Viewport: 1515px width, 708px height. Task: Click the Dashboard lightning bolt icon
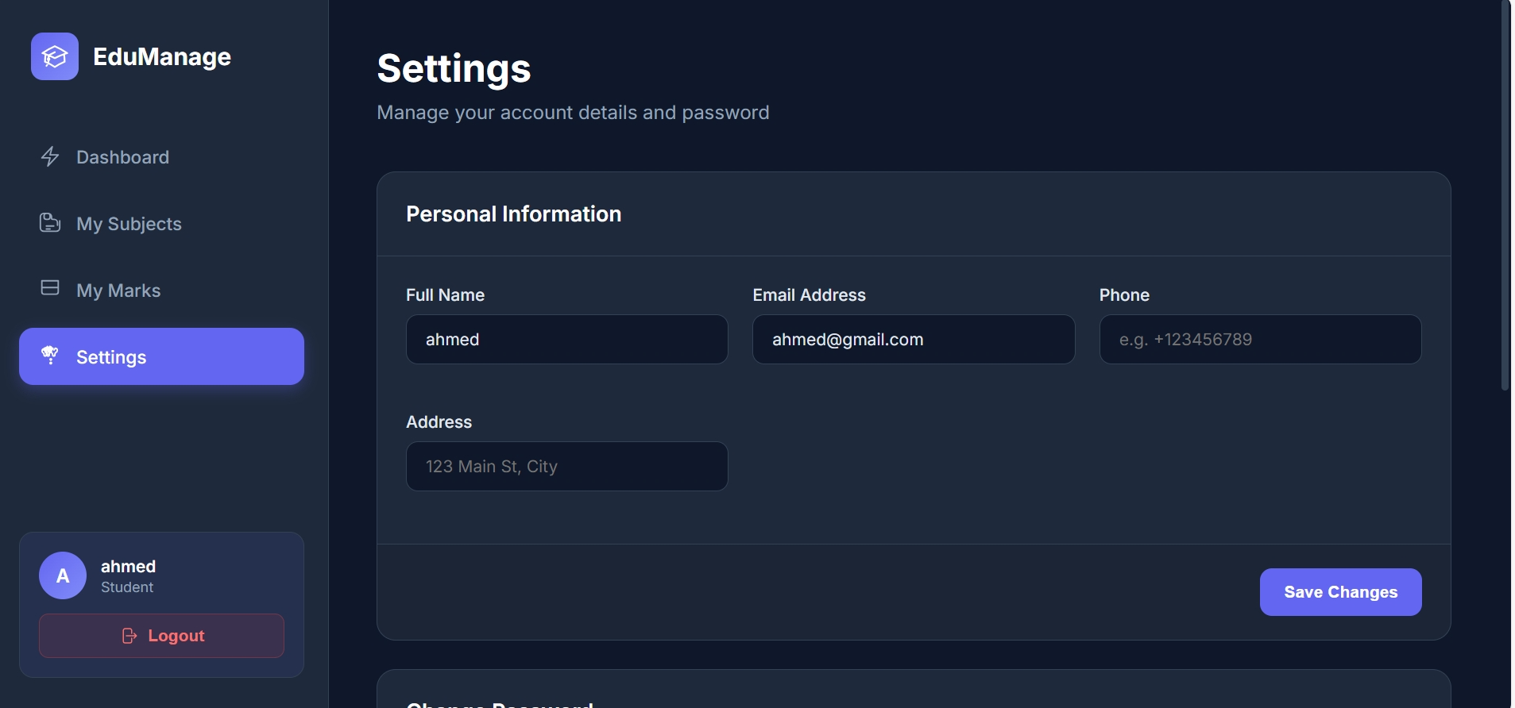click(50, 156)
